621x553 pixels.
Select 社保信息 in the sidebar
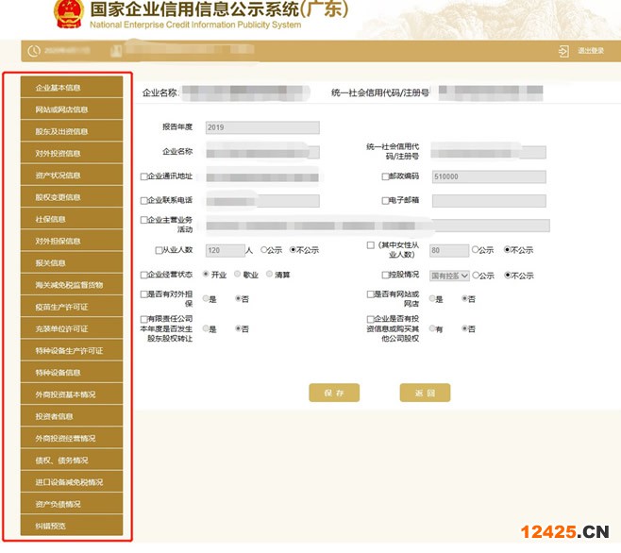click(x=72, y=219)
